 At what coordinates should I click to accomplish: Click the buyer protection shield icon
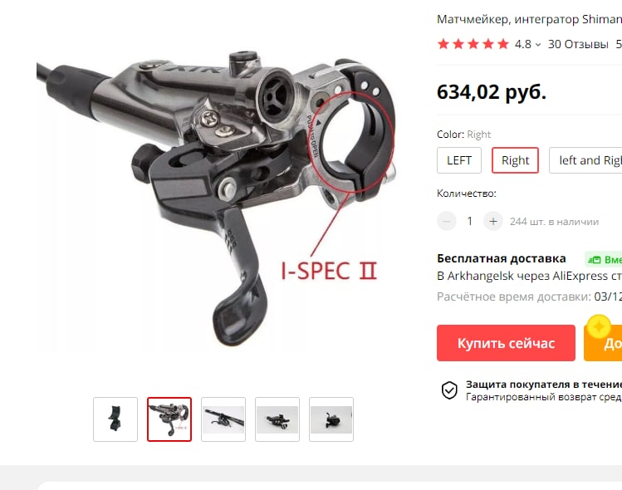(x=449, y=390)
